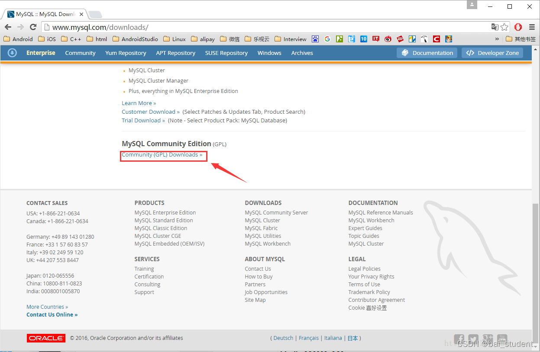540x352 pixels.
Task: Click the AdBlock icon in the browser toolbar
Action: (x=518, y=27)
